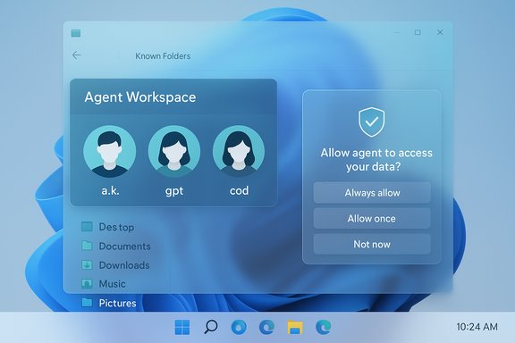Screen dimensions: 515x343
Task: Click the shield checkmark icon
Action: 371,121
